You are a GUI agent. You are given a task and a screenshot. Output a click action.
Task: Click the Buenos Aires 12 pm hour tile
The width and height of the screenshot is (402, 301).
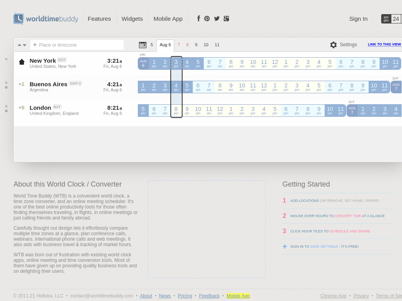(x=264, y=87)
